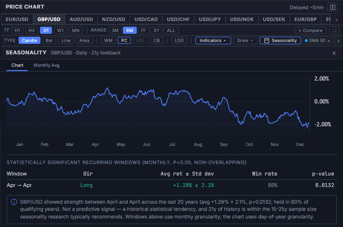Select the D1 timeframe
This screenshot has width=343, height=227.
tap(46, 31)
